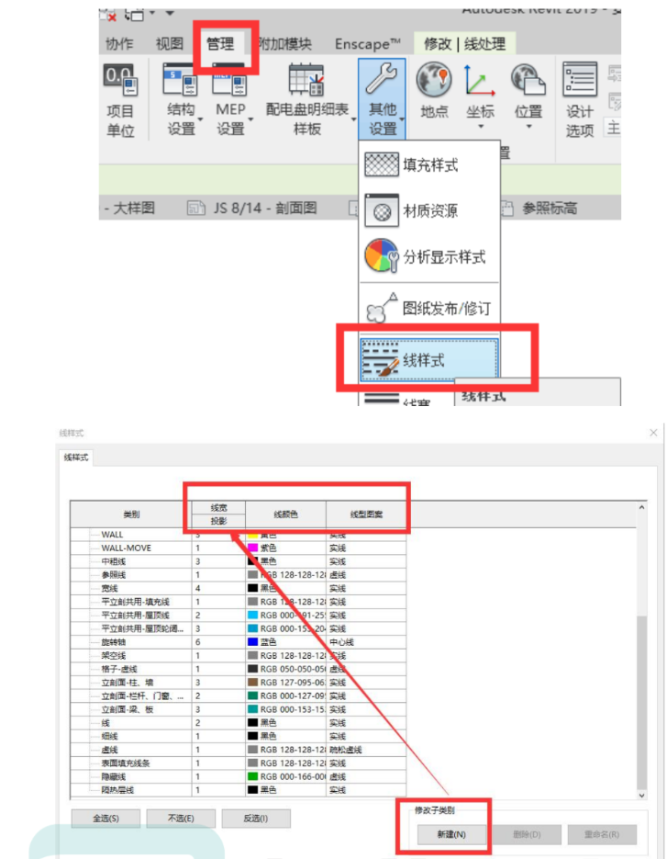Click the 线颜色 column header
The width and height of the screenshot is (667, 859).
click(x=285, y=514)
